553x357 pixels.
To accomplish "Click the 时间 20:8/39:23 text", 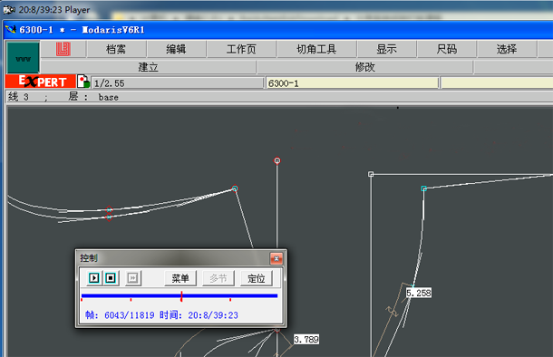I will click(x=199, y=315).
